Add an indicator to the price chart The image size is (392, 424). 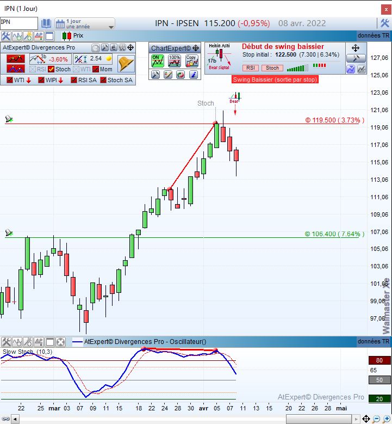tap(17, 36)
